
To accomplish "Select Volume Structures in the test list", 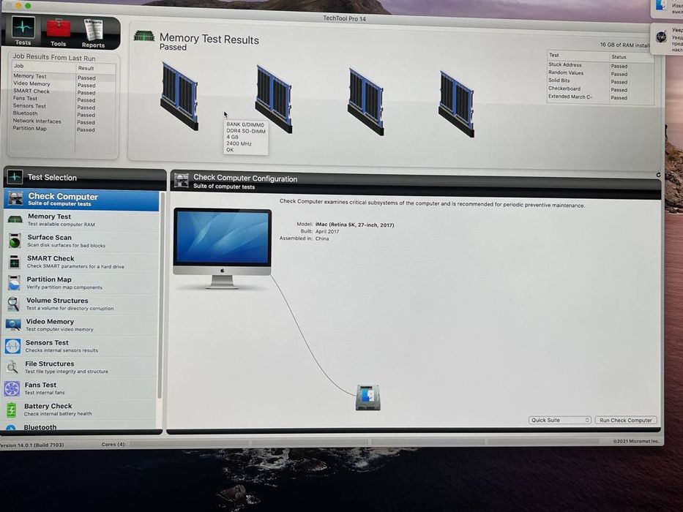I will [x=80, y=304].
